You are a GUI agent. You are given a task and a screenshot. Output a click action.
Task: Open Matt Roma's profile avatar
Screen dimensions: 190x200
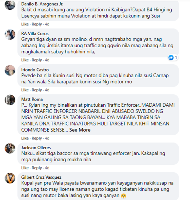10,100
